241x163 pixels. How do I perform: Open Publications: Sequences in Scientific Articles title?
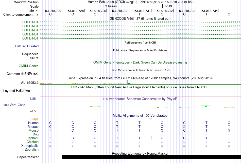point(140,50)
